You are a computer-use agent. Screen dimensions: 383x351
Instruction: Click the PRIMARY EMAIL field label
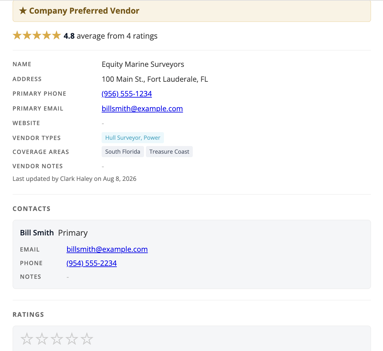pyautogui.click(x=38, y=109)
